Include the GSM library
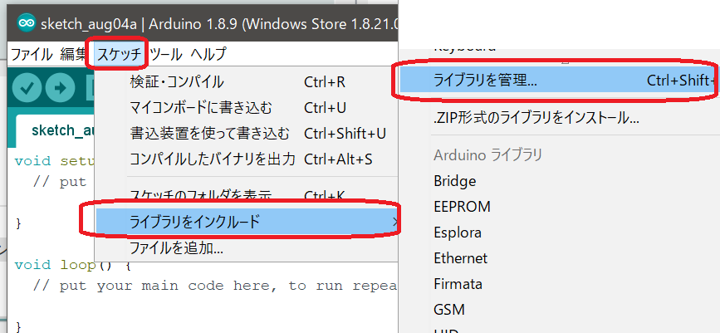720x333 pixels. click(x=449, y=310)
